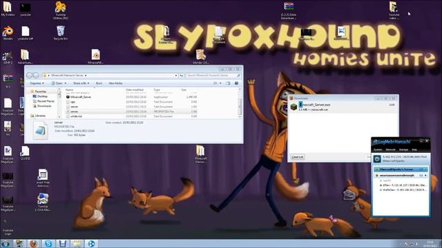This screenshot has height=248, width=442.
Task: Open the Manage menu in Hamachi
Action: (403, 149)
